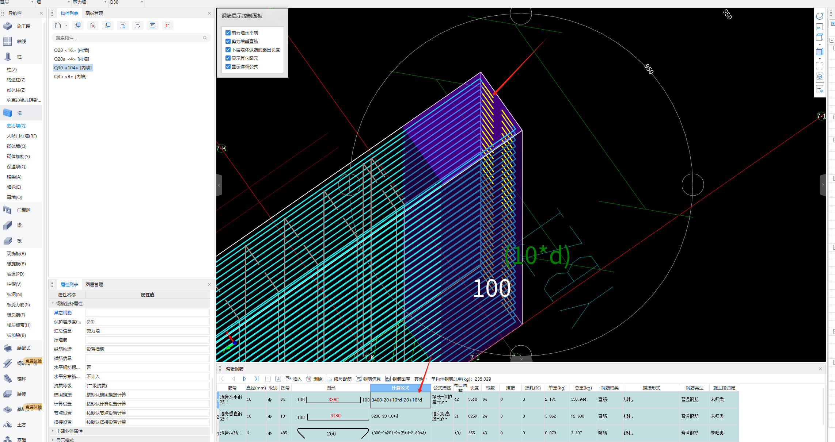Click 其它钢筋 property link
This screenshot has height=442, width=835.
(63, 312)
